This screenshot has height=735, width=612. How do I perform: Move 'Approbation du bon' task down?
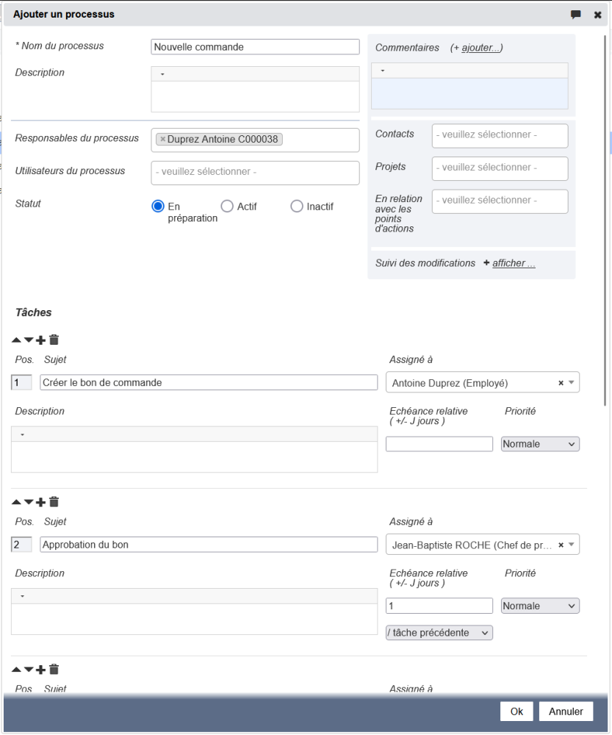[29, 503]
